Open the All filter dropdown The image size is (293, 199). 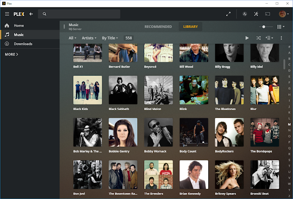click(x=72, y=38)
